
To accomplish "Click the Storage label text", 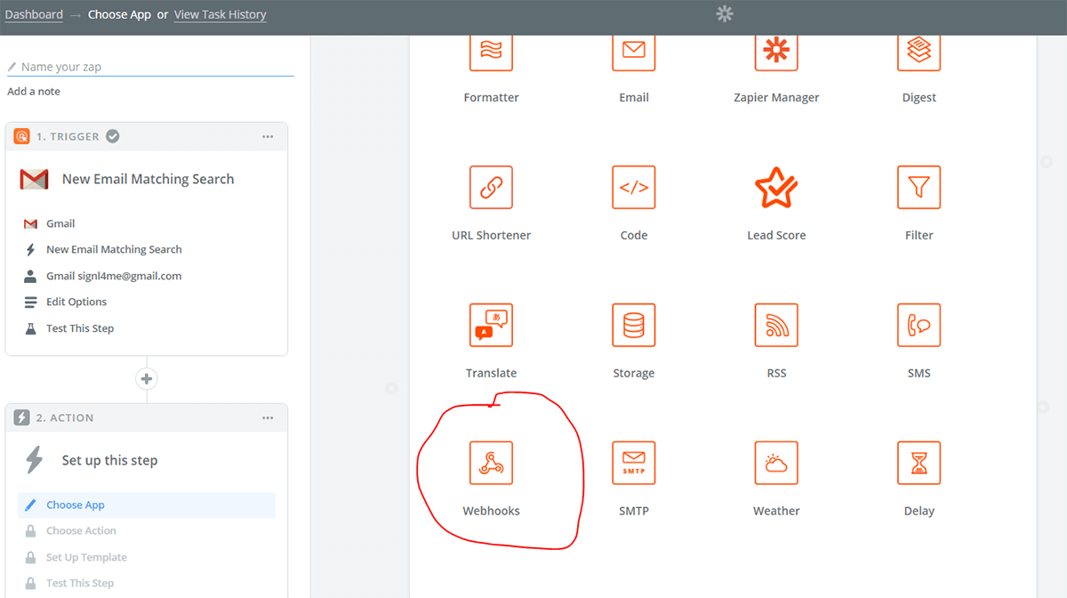I will (x=634, y=373).
